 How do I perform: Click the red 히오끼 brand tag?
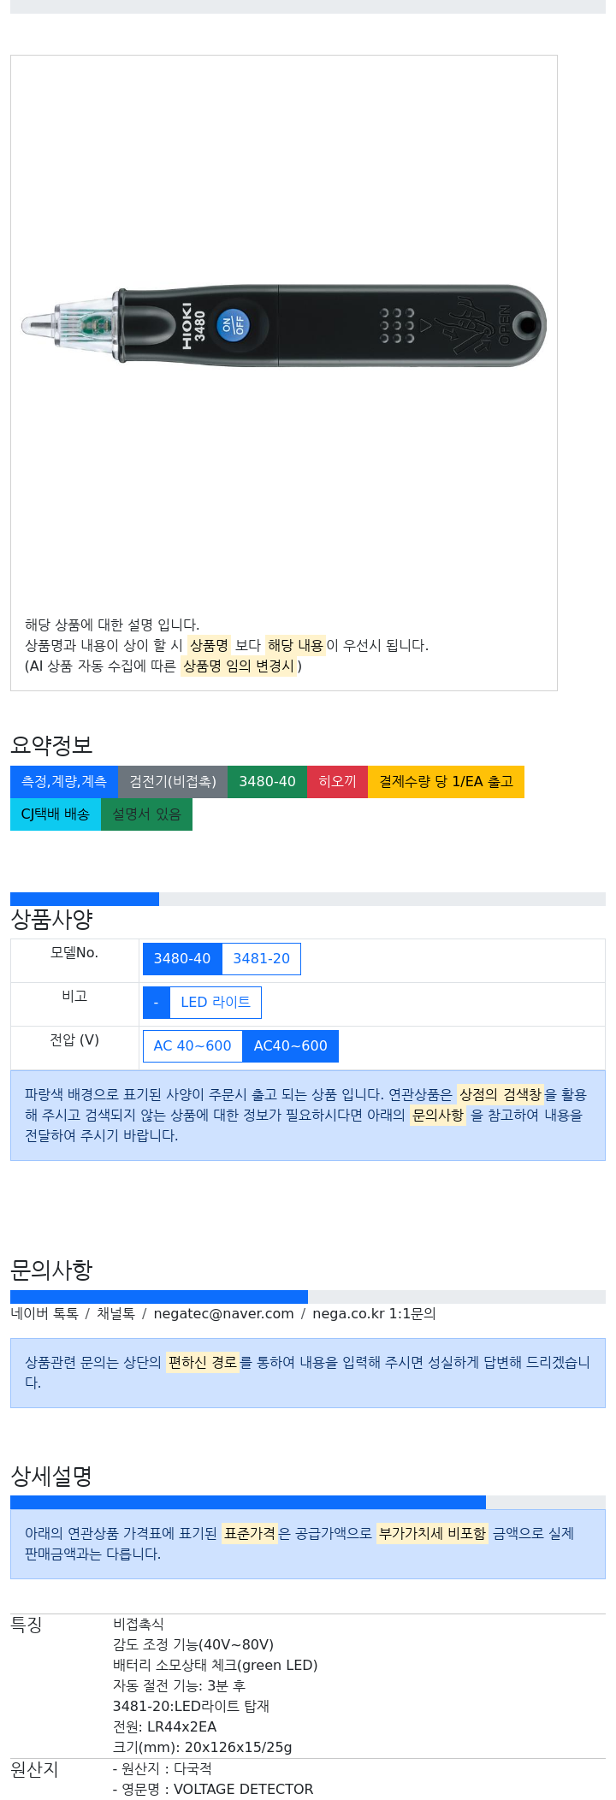coord(337,782)
